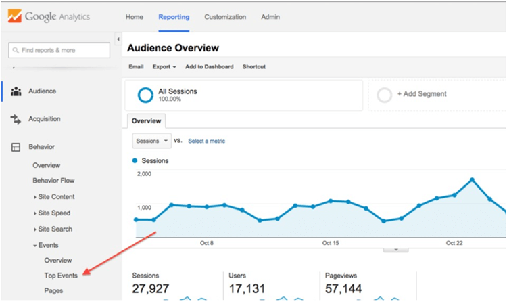This screenshot has width=507, height=308.
Task: Expand the Site Content group
Action: click(x=54, y=196)
